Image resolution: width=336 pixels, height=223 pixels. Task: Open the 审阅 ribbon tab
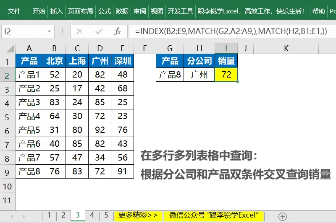click(140, 11)
